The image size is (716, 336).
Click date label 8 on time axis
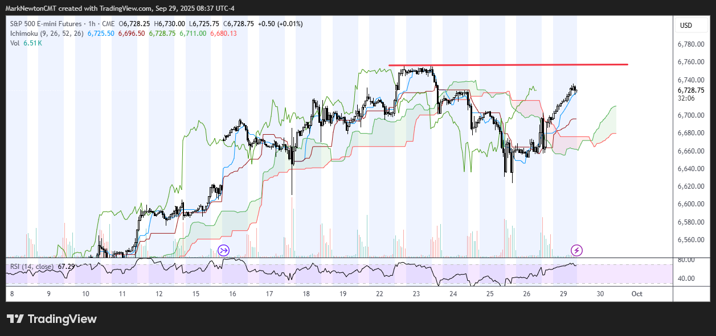(x=12, y=294)
